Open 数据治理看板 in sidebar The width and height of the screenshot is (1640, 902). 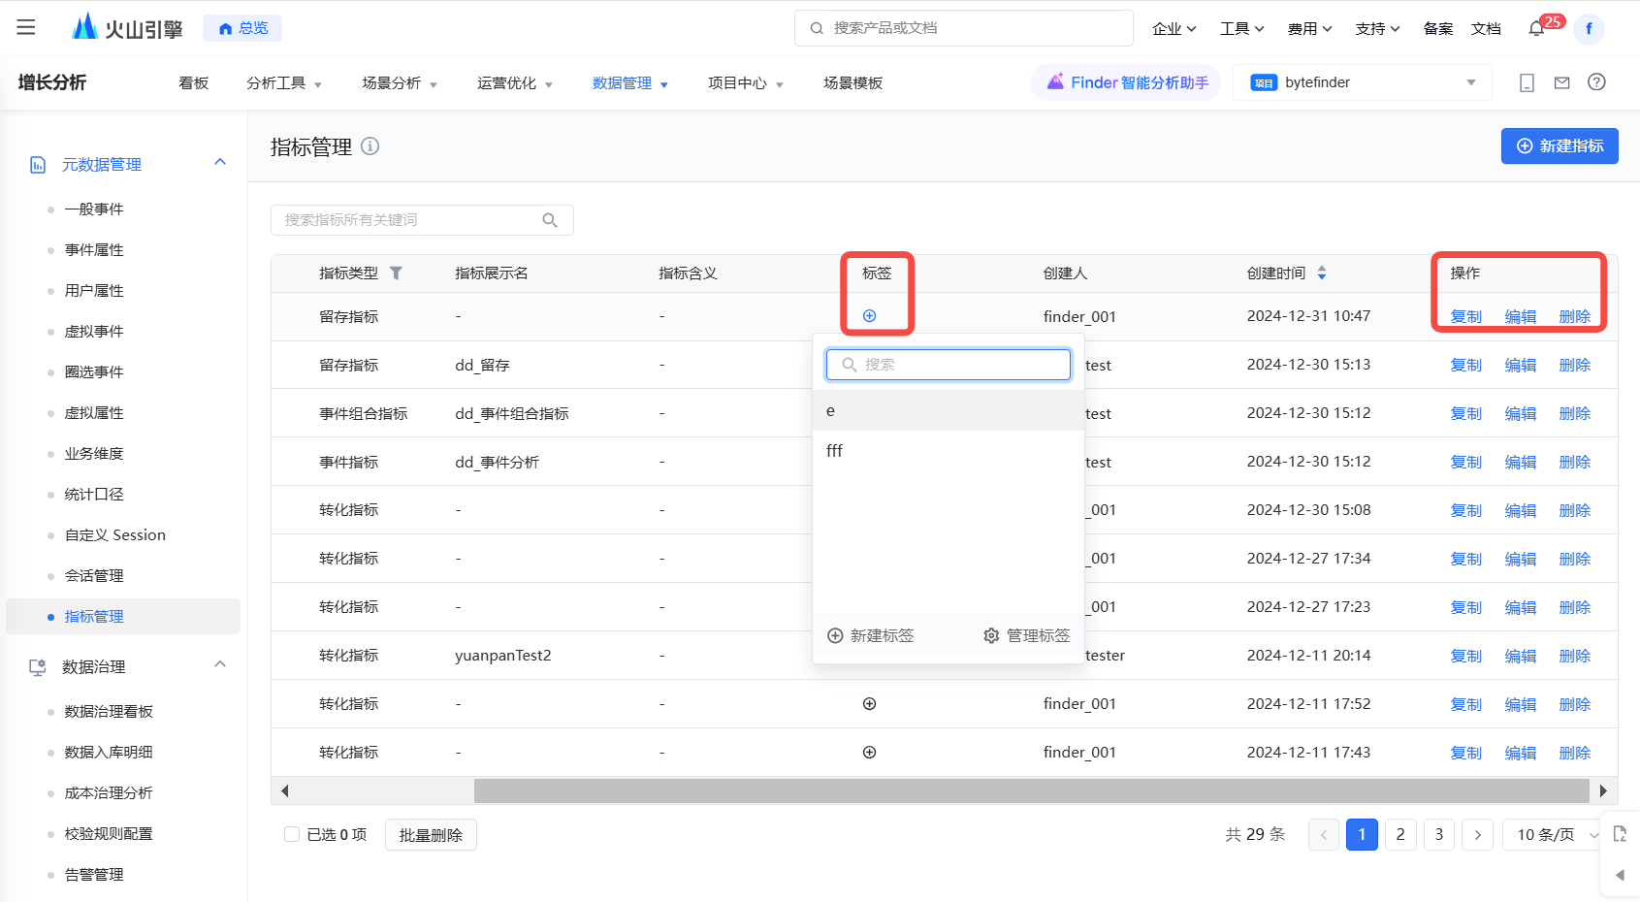click(109, 712)
